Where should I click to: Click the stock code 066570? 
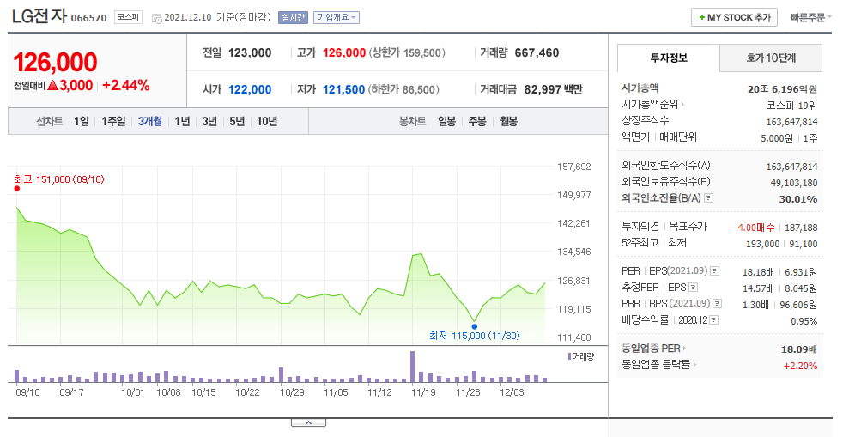[x=88, y=18]
